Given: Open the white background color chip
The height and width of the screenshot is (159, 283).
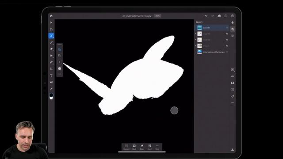Looking at the screenshot, I should [51, 98].
